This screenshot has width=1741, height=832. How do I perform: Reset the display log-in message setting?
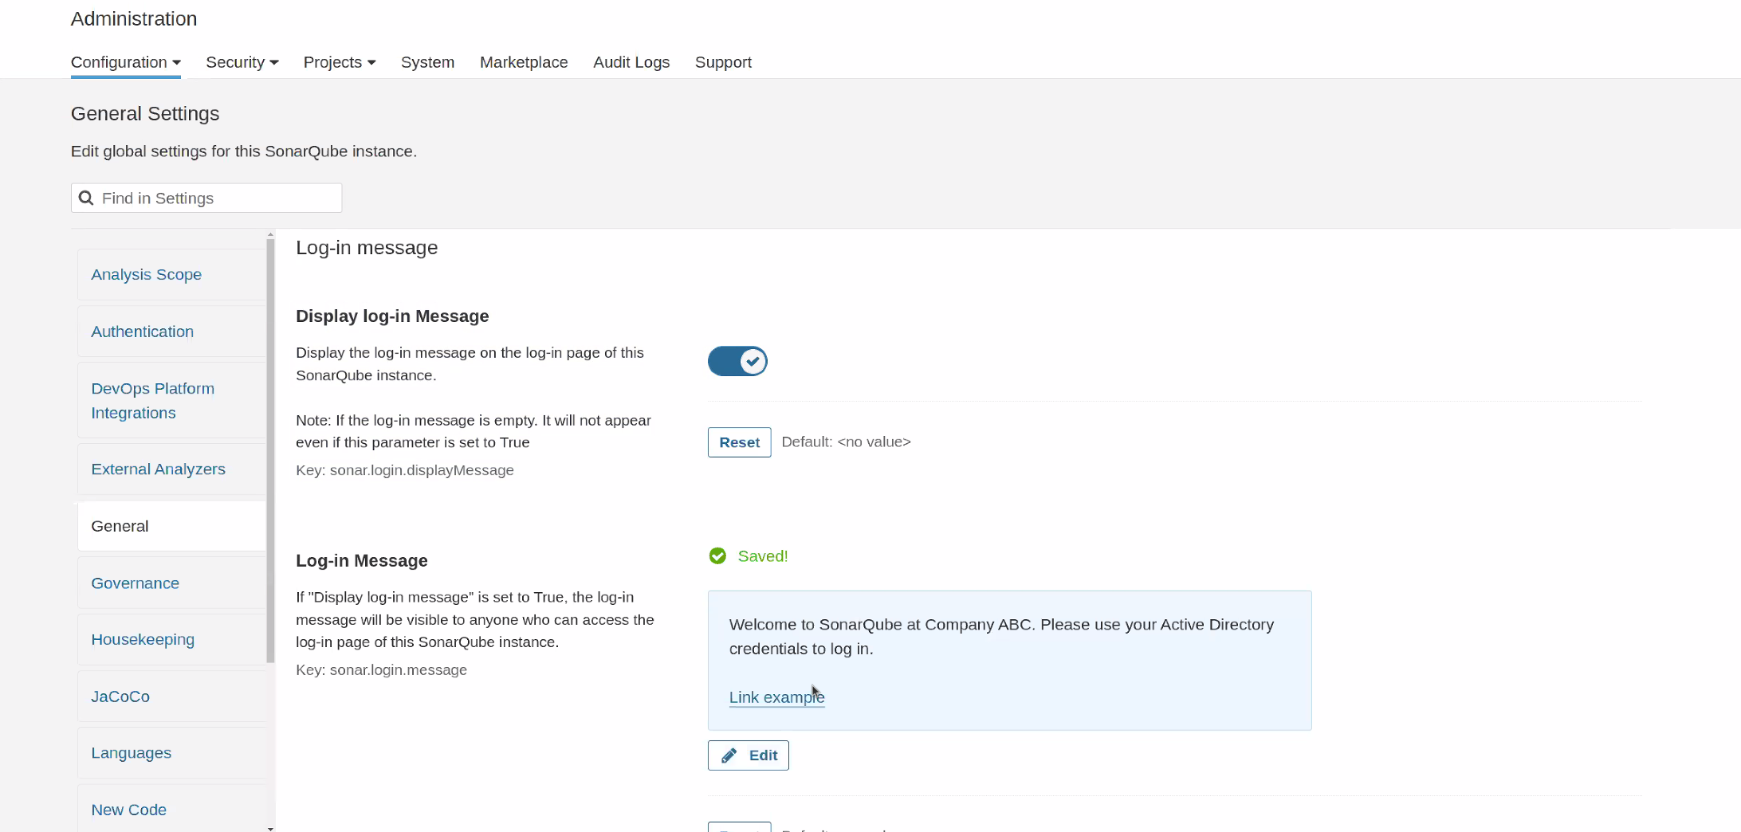739,442
